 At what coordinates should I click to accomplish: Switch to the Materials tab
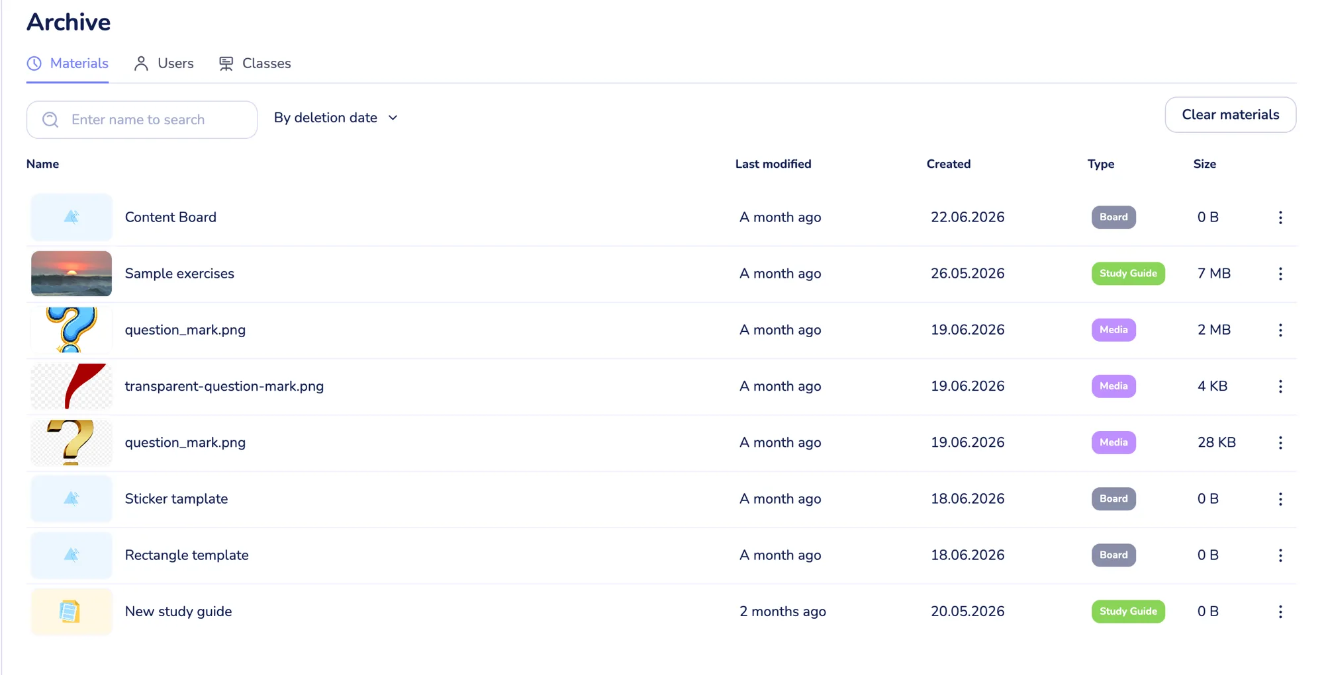click(x=68, y=63)
